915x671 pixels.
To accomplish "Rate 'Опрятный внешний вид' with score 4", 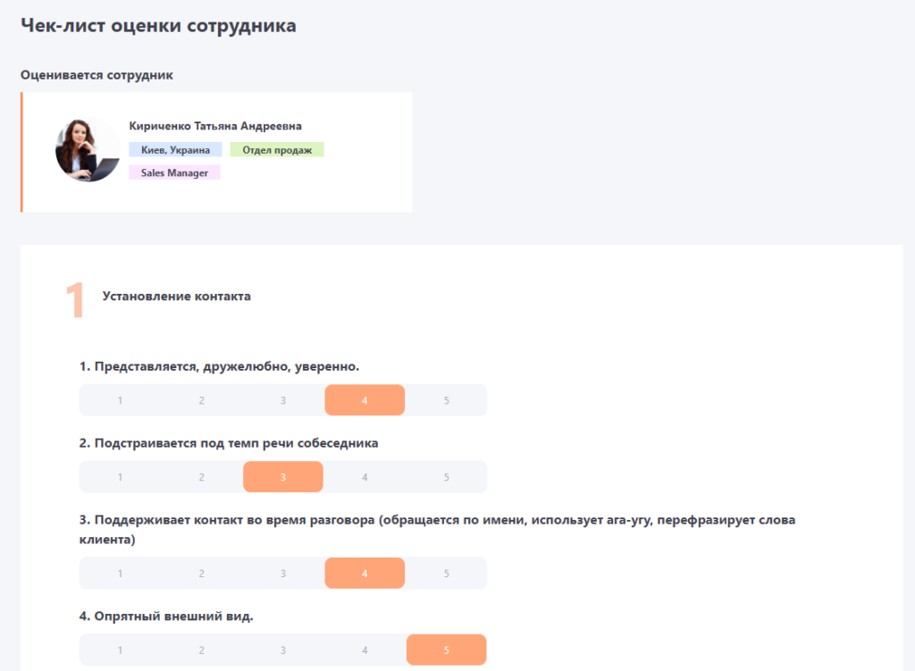I will (365, 650).
